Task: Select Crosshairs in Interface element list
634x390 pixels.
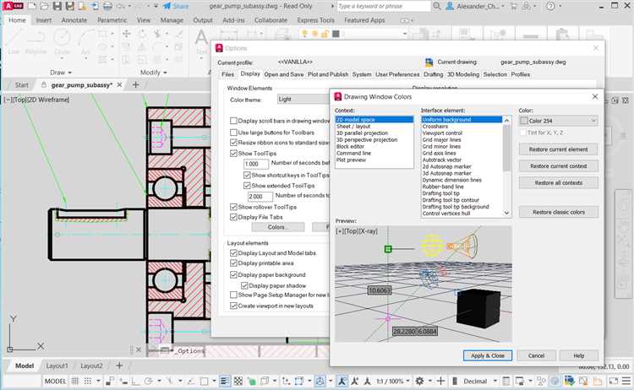Action: [435, 127]
